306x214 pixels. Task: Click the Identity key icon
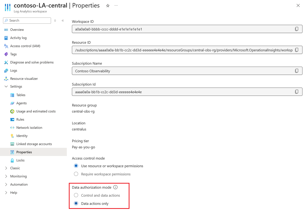[12, 136]
